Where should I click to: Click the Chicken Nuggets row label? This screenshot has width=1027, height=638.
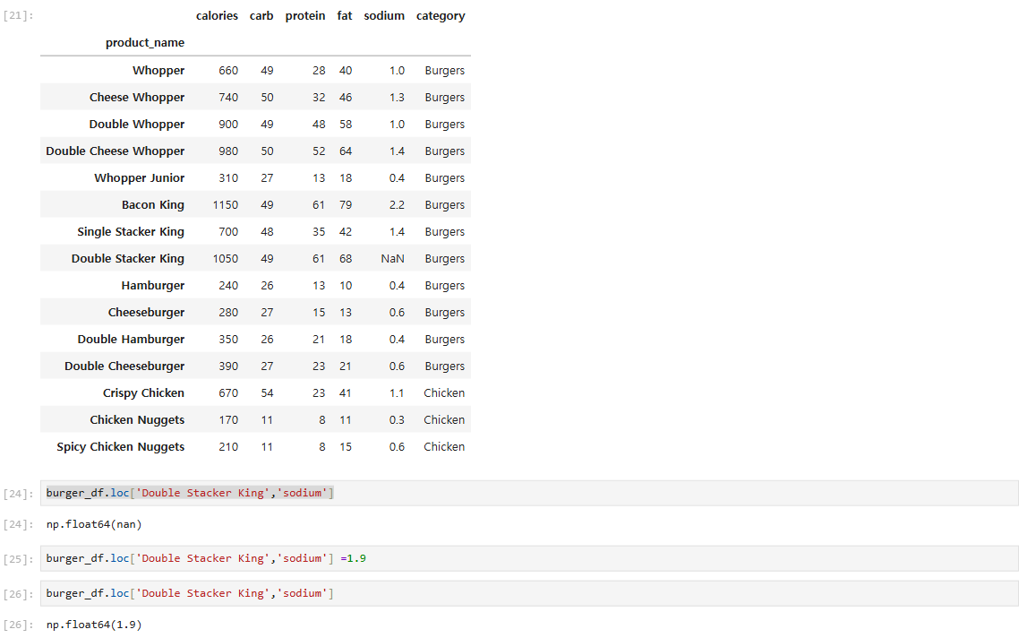pos(137,419)
